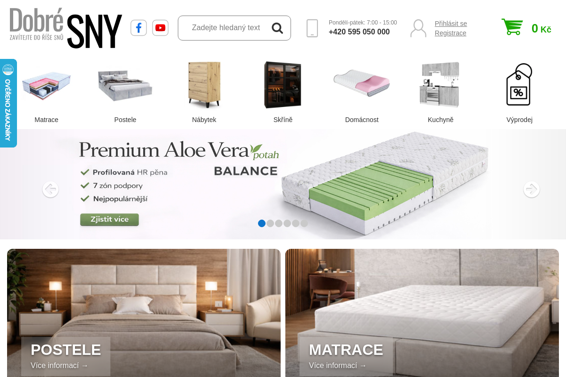
Task: Open Výprodej discount tag category
Action: pyautogui.click(x=519, y=92)
